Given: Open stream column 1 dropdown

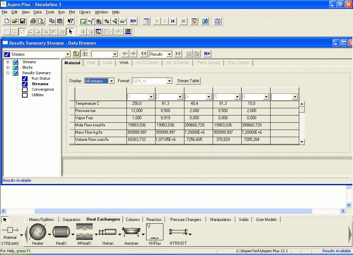Looking at the screenshot, I should click(x=151, y=97).
